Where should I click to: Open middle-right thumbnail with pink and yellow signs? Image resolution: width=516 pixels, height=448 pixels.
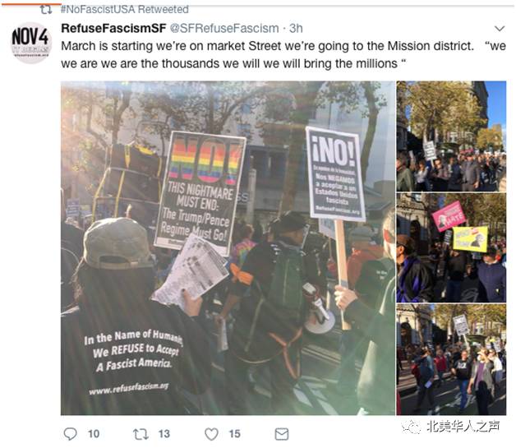451,248
